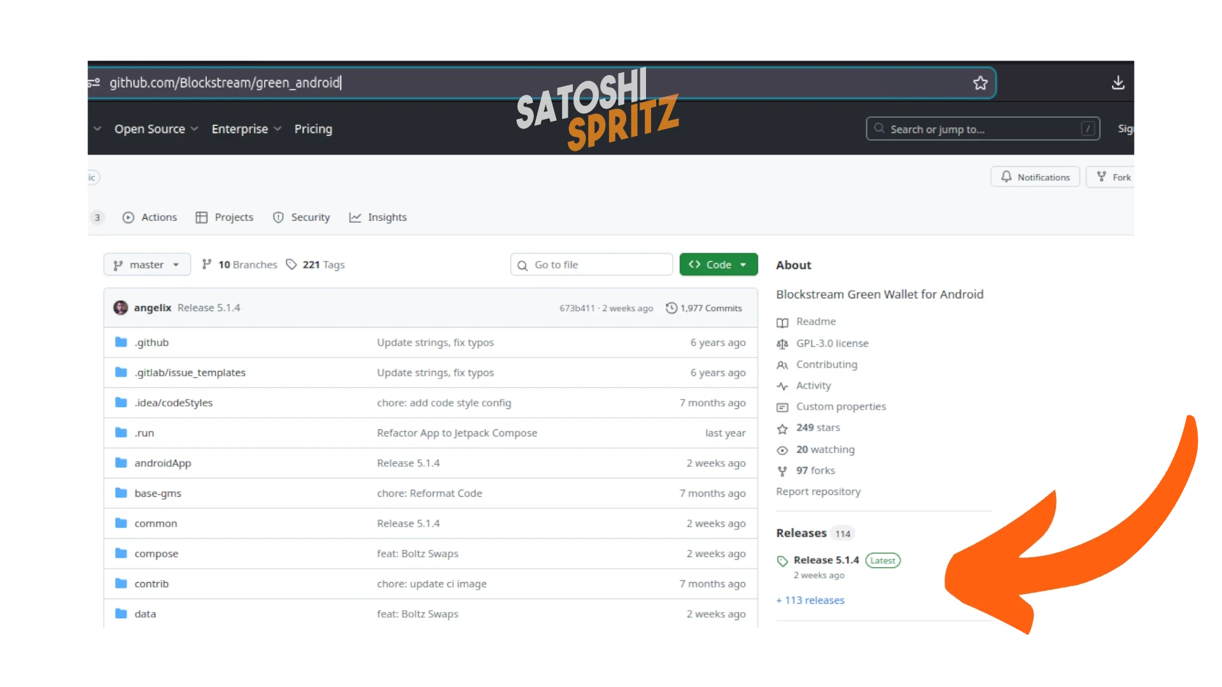Click the Notifications button
The width and height of the screenshot is (1222, 687).
pyautogui.click(x=1035, y=177)
